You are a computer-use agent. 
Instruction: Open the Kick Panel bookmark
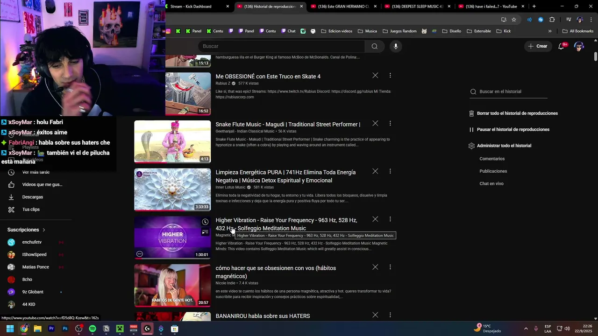coord(193,31)
